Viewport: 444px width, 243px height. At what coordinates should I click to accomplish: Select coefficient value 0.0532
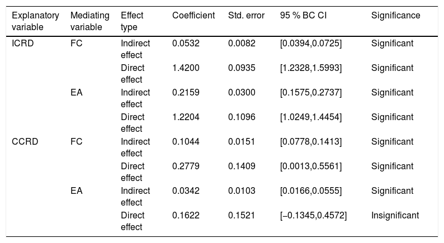186,43
